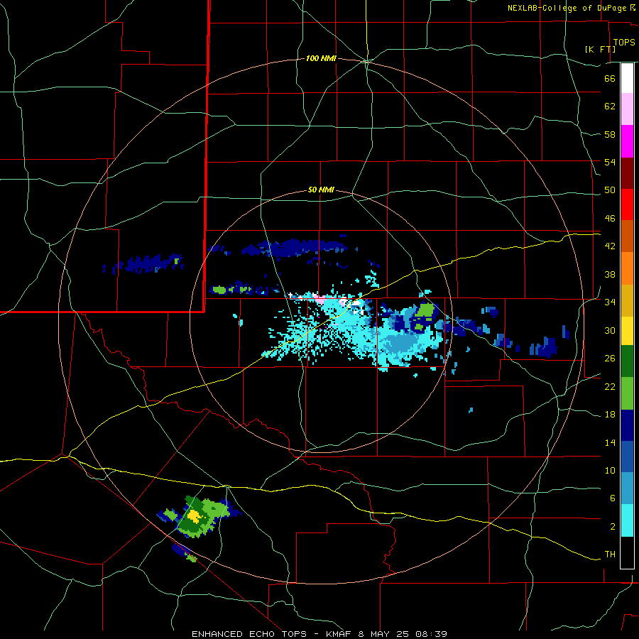Image resolution: width=639 pixels, height=639 pixels.
Task: Click the medium blue legend swatch between 14 and 10
Action: (x=627, y=457)
